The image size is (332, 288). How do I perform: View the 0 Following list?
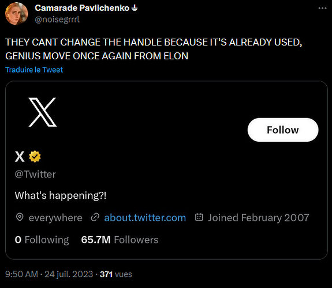click(x=42, y=240)
